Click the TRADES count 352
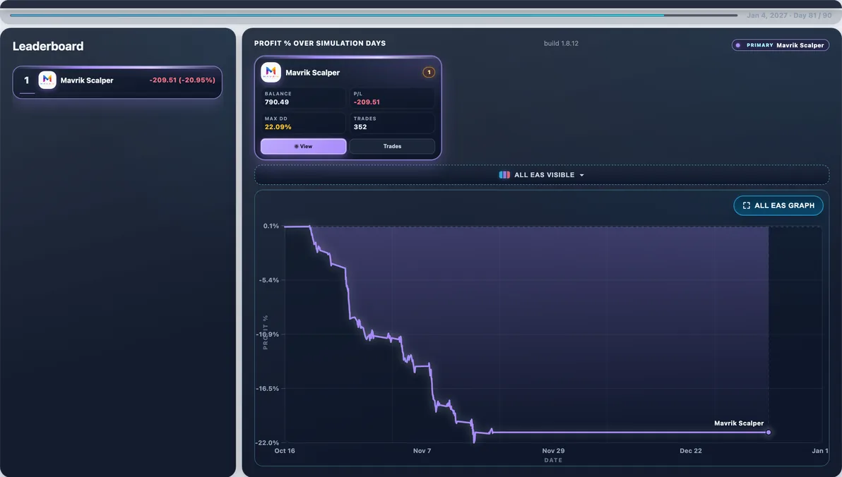842x477 pixels. pos(360,127)
